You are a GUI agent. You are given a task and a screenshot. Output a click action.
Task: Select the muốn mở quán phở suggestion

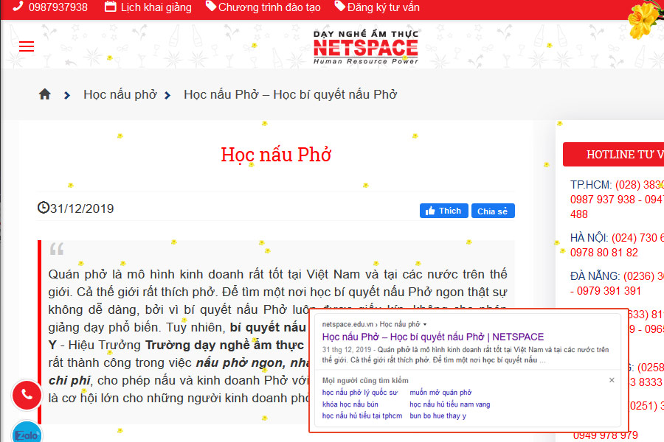[440, 393]
